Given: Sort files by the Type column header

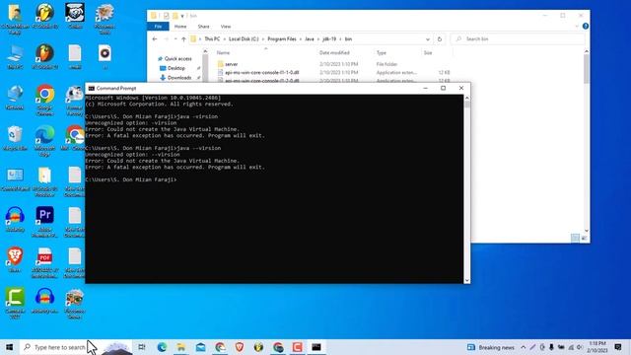Looking at the screenshot, I should tap(382, 52).
